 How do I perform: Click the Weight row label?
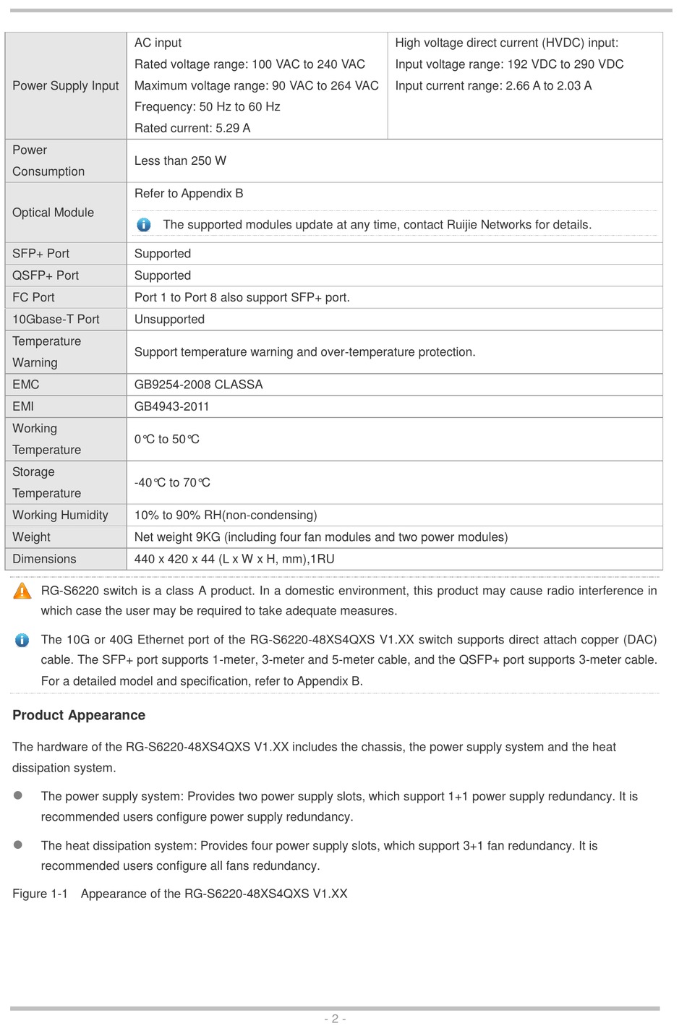[x=31, y=537]
